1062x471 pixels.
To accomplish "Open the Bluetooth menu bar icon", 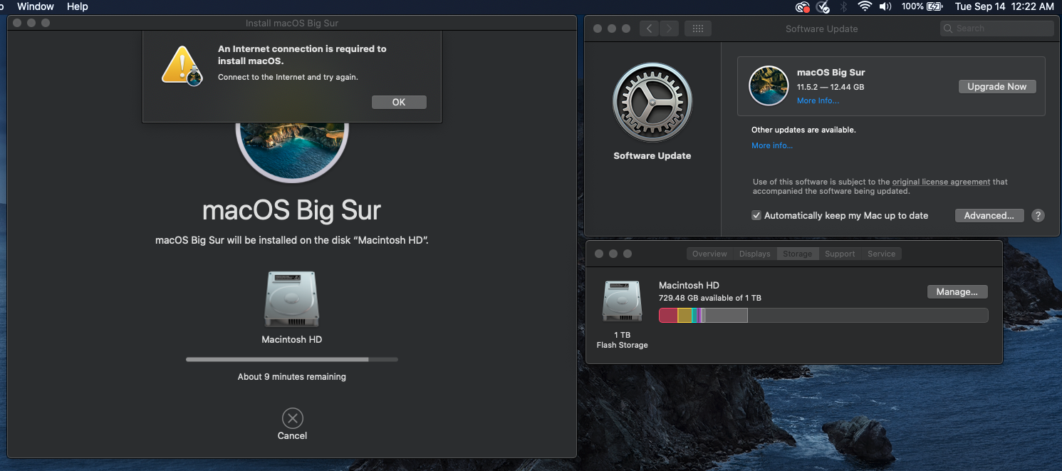I will coord(844,6).
